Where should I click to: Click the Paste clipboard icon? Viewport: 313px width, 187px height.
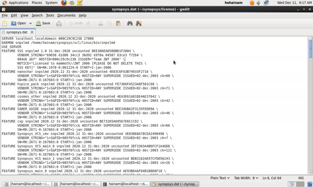click(x=118, y=23)
